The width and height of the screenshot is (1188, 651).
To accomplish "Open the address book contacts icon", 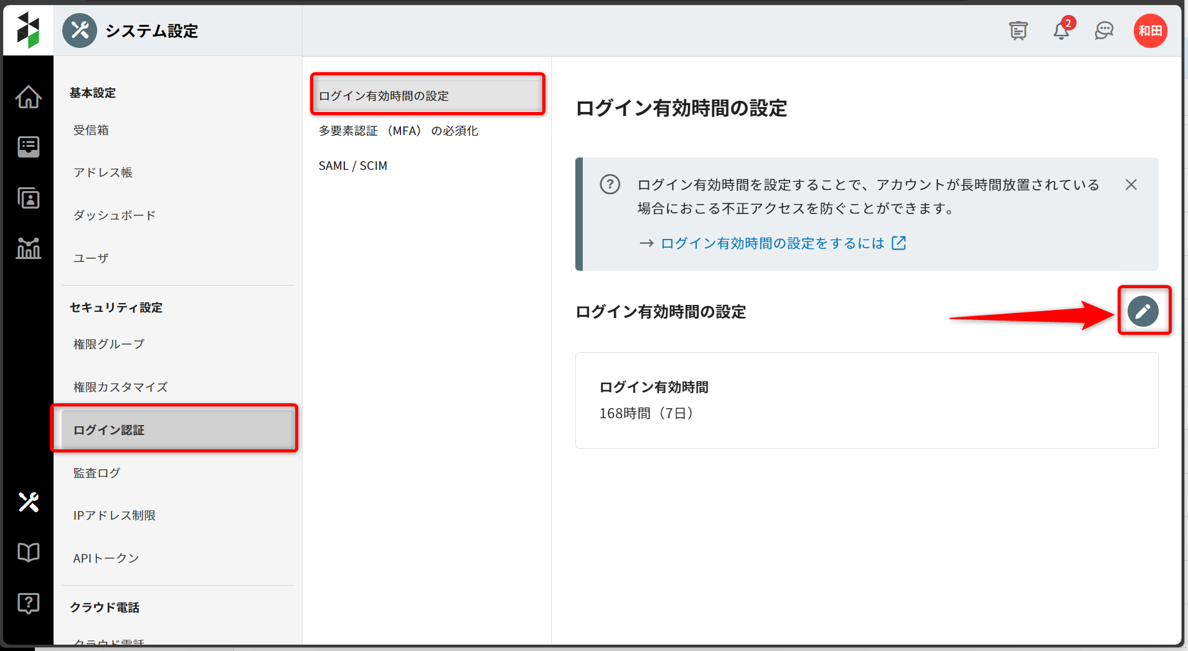I will point(29,199).
